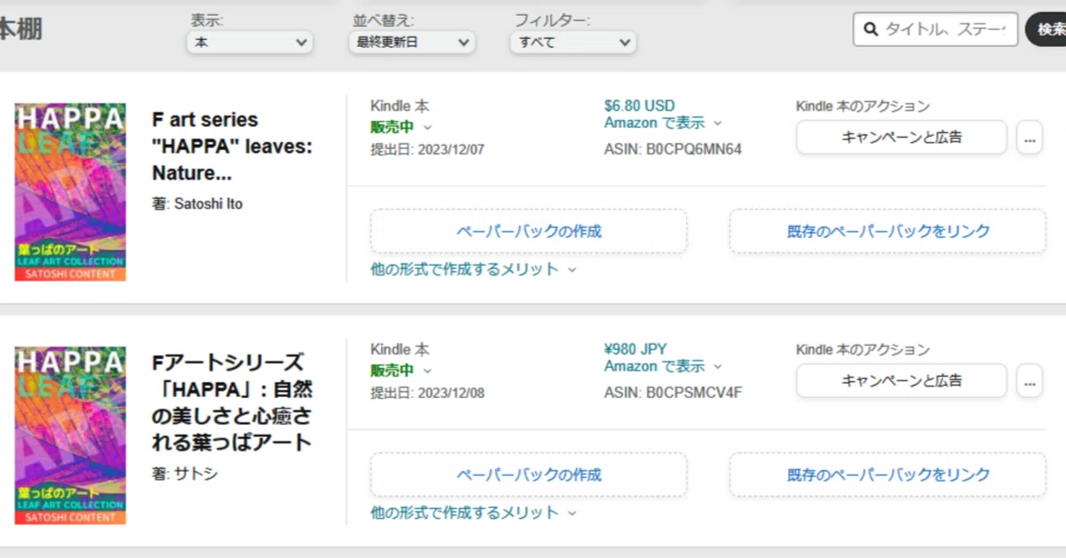Open title F art series "HAPPA" leaves

(x=233, y=146)
